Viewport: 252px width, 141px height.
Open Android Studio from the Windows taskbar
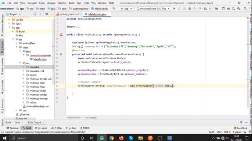click(x=102, y=138)
